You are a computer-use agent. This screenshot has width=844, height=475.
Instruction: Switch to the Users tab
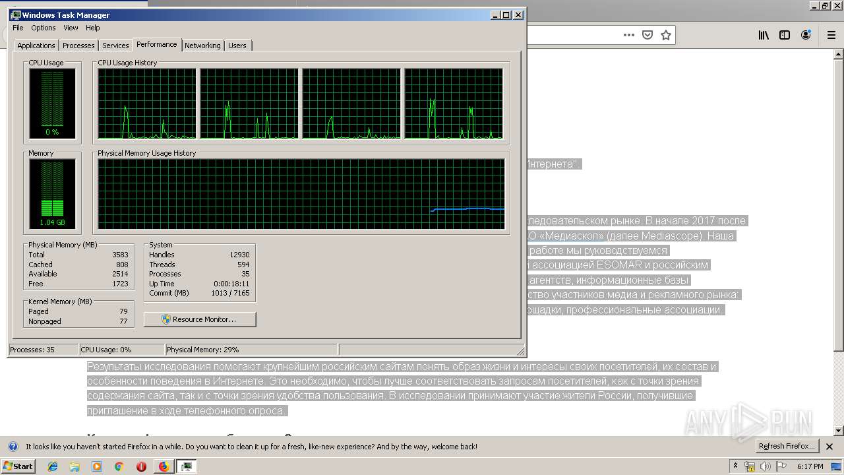pyautogui.click(x=237, y=46)
